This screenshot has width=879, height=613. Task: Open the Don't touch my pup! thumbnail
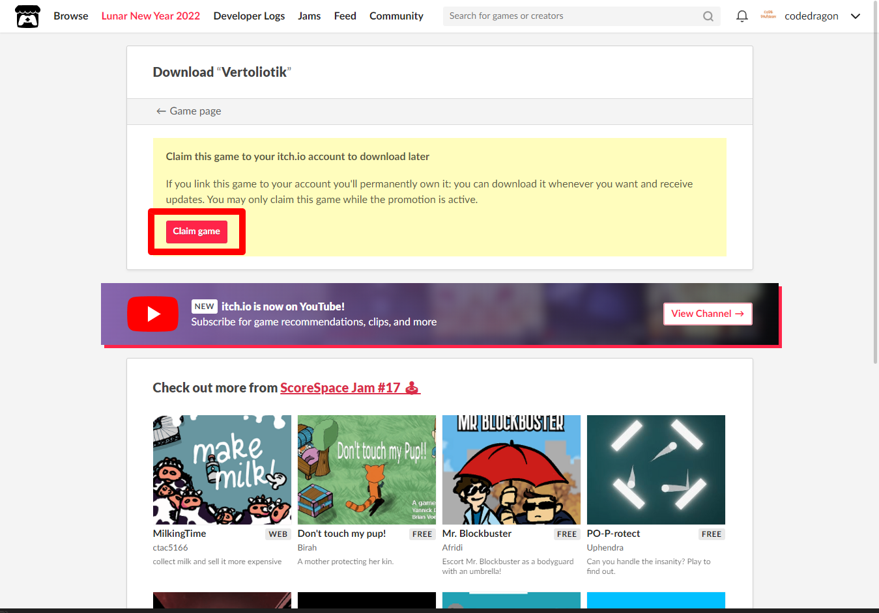(x=367, y=470)
